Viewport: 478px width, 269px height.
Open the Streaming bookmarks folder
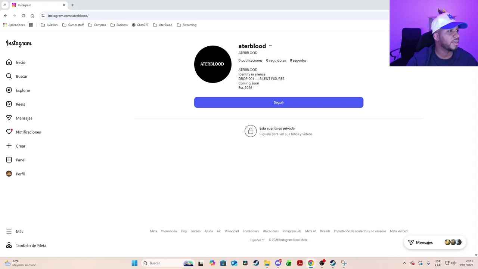coord(187,25)
